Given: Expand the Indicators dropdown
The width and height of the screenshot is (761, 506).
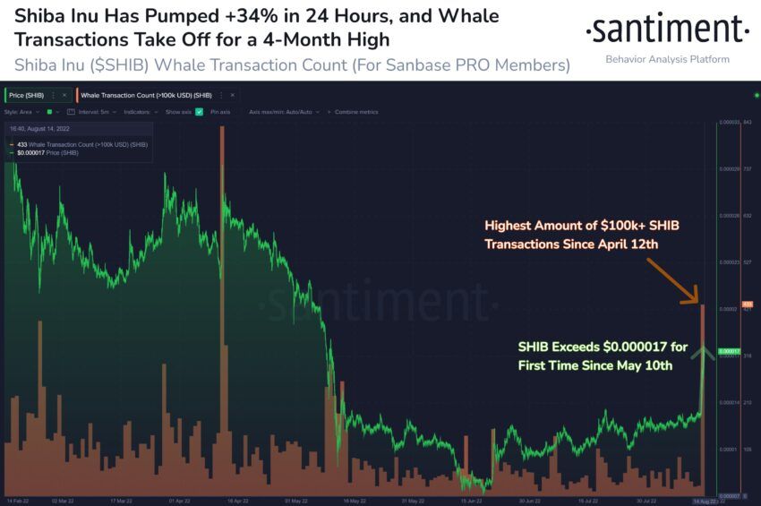Looking at the screenshot, I should click(x=141, y=112).
